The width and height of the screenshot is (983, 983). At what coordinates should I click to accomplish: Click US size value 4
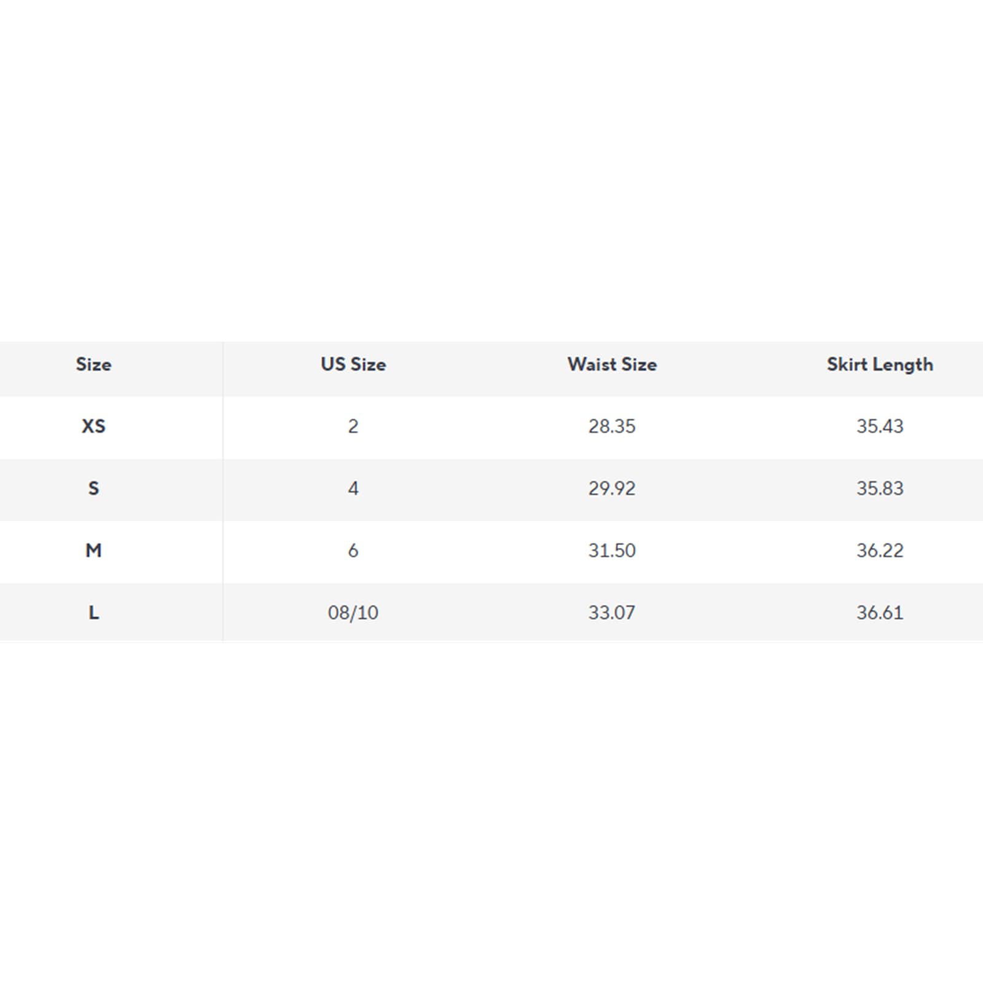(x=353, y=488)
